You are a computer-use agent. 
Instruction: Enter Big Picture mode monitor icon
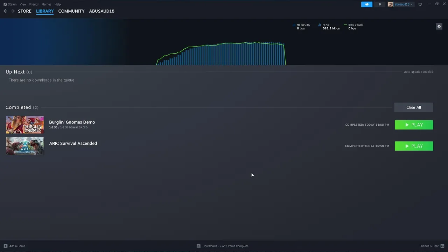420,4
